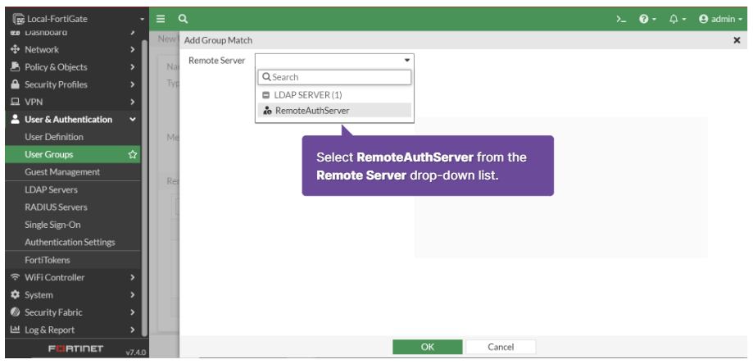Click the Local-FortiGate device icon
The width and height of the screenshot is (753, 364).
[x=18, y=19]
